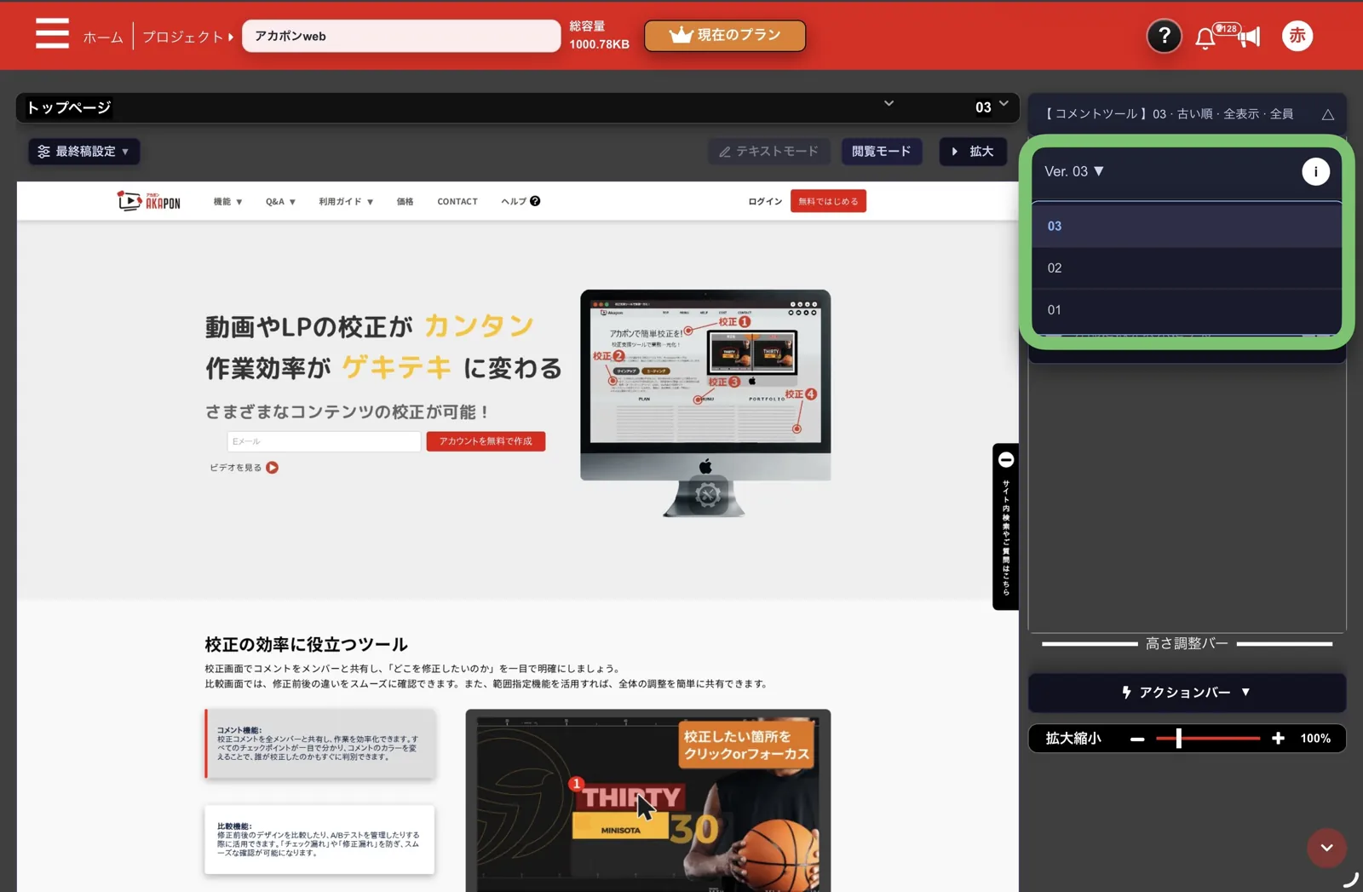Screen dimensions: 1363x892
Task: Click the 比較機能 card
Action: click(x=319, y=839)
